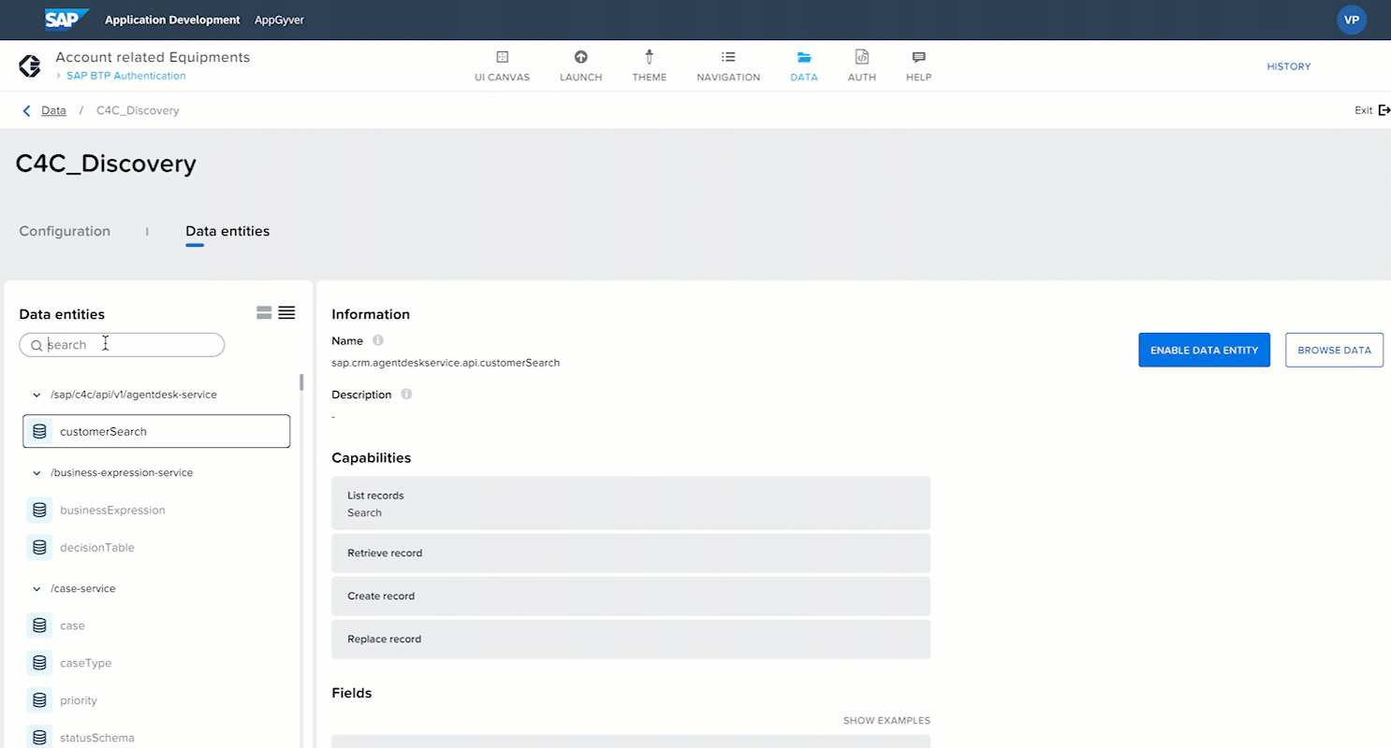Open the Help section
This screenshot has height=748, width=1391.
pyautogui.click(x=918, y=66)
